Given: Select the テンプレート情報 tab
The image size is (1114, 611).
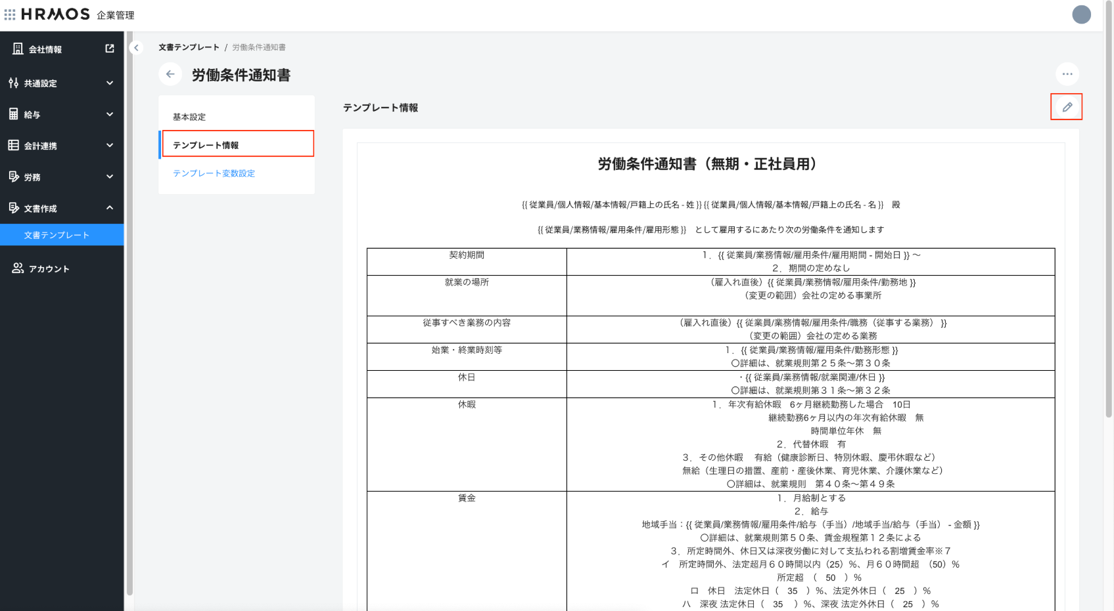Looking at the screenshot, I should coord(206,145).
